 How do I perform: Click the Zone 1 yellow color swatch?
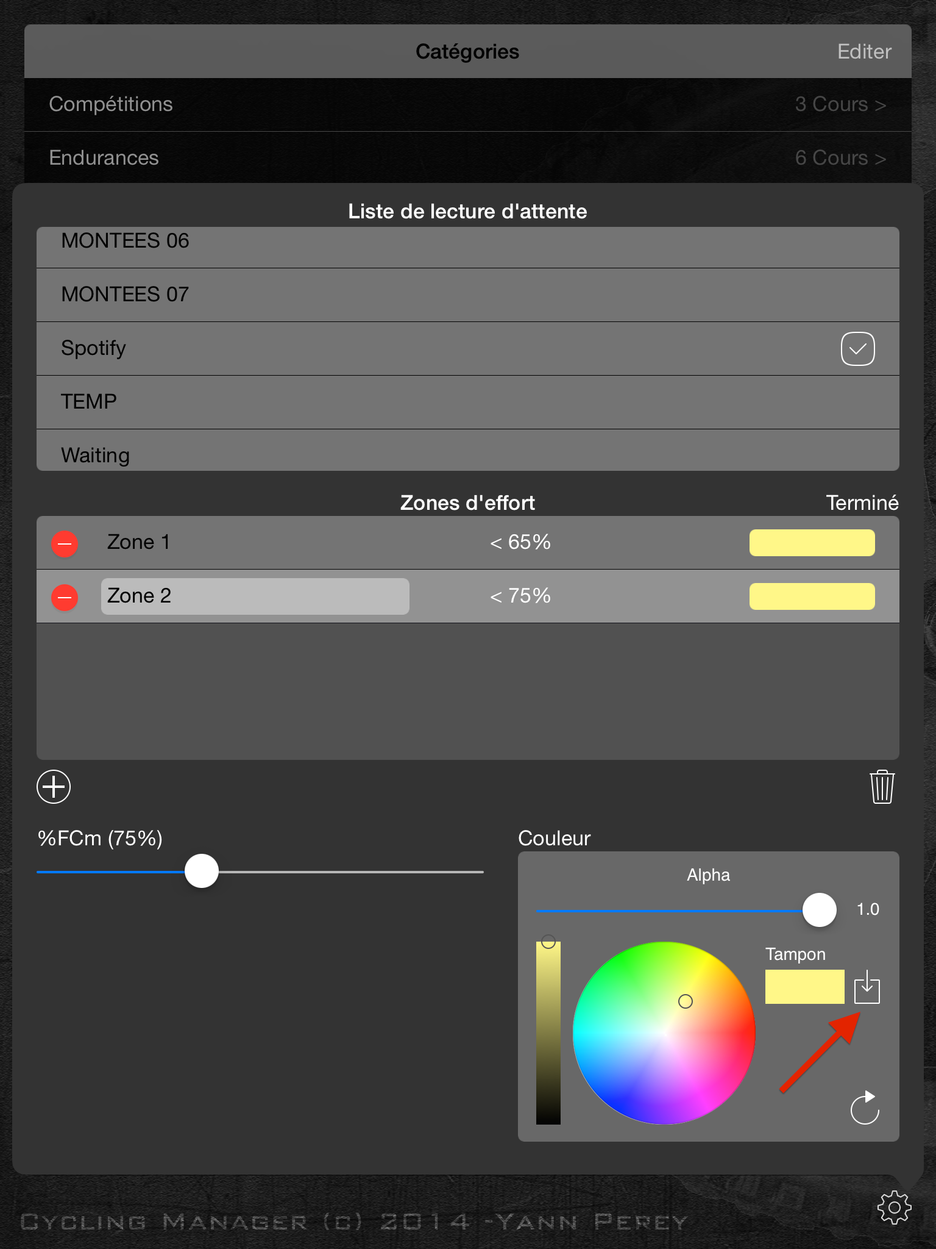pyautogui.click(x=812, y=543)
